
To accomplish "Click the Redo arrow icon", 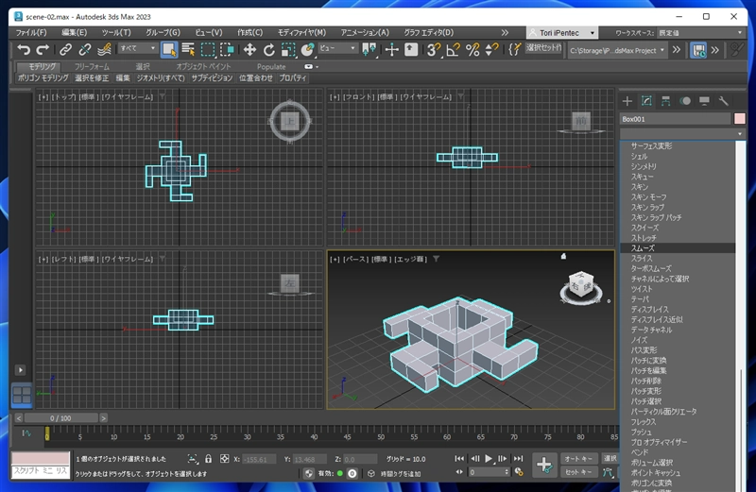I will [x=43, y=49].
